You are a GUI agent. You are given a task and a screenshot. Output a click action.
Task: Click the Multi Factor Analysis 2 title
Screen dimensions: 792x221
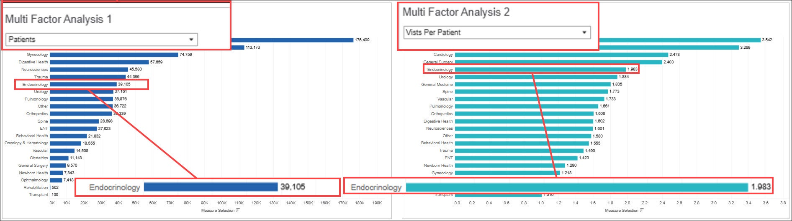coord(456,12)
